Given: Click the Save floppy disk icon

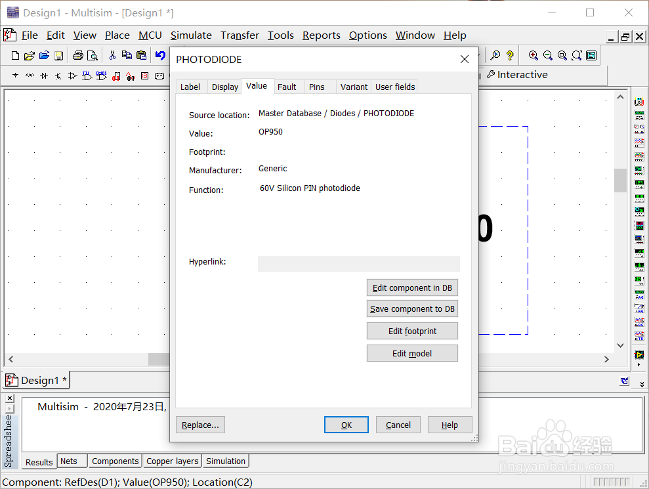Looking at the screenshot, I should tap(59, 56).
